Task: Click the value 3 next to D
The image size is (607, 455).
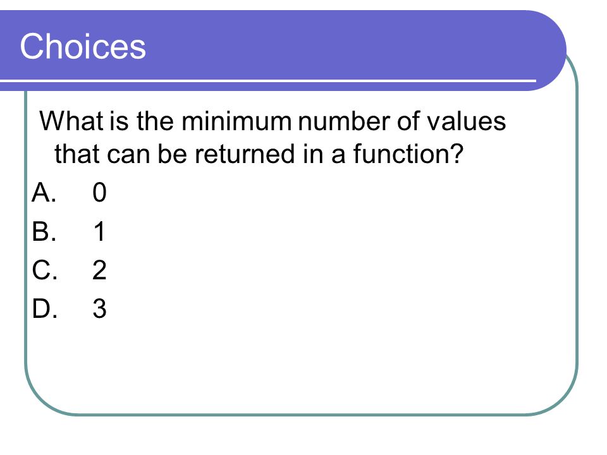Action: [x=99, y=309]
